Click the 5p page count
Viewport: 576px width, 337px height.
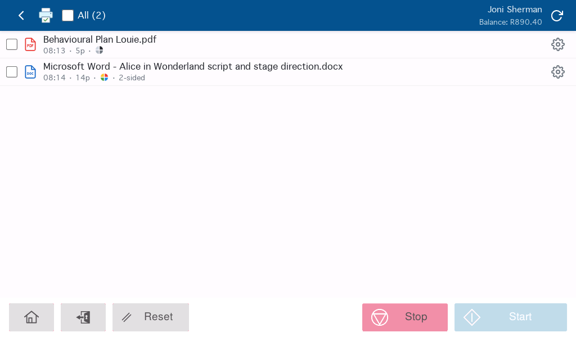[x=80, y=51]
